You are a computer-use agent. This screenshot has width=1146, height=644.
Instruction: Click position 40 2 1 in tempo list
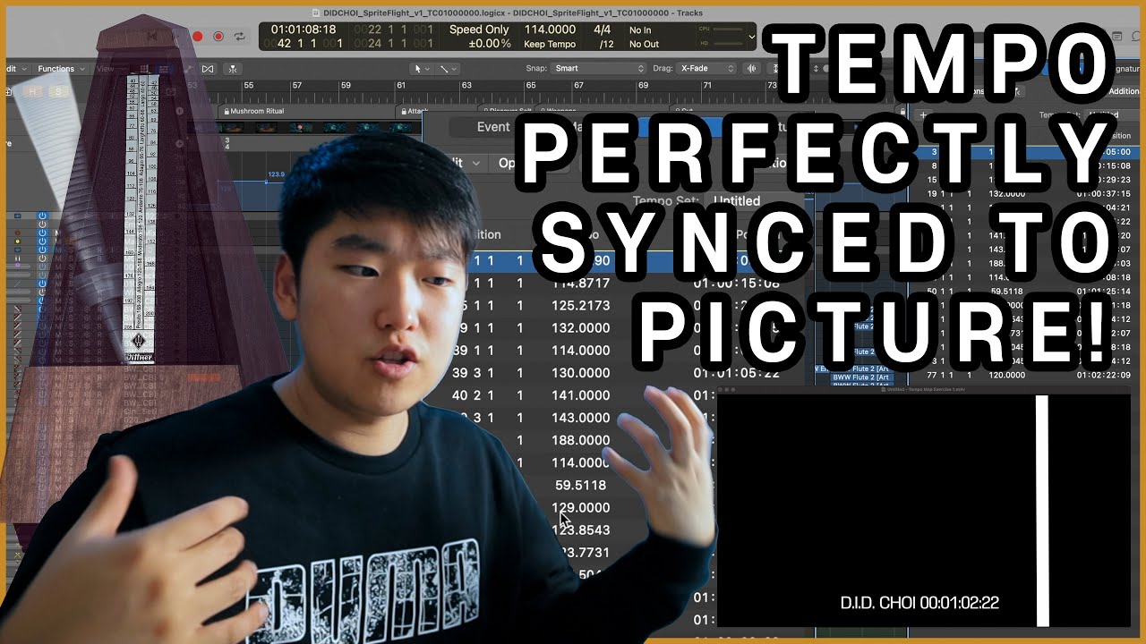(x=472, y=395)
